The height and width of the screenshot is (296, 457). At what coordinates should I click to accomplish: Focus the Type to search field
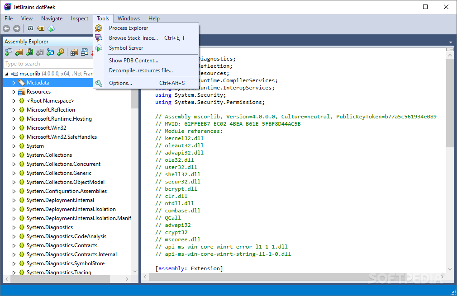[48, 64]
